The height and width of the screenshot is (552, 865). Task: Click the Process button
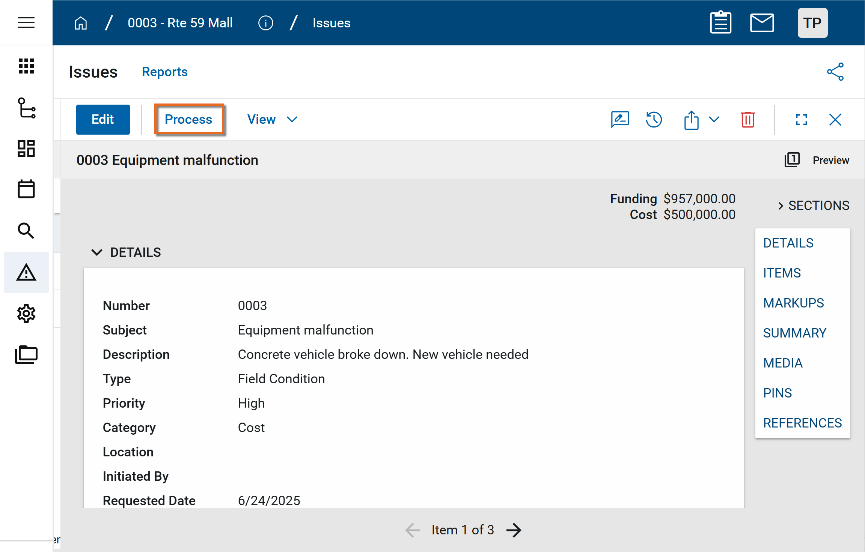(x=188, y=120)
